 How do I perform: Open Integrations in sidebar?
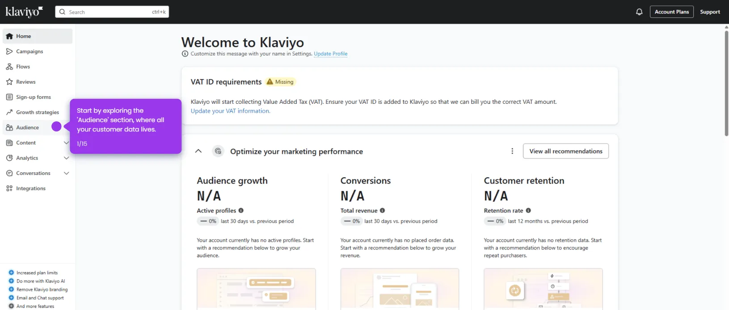38,188
